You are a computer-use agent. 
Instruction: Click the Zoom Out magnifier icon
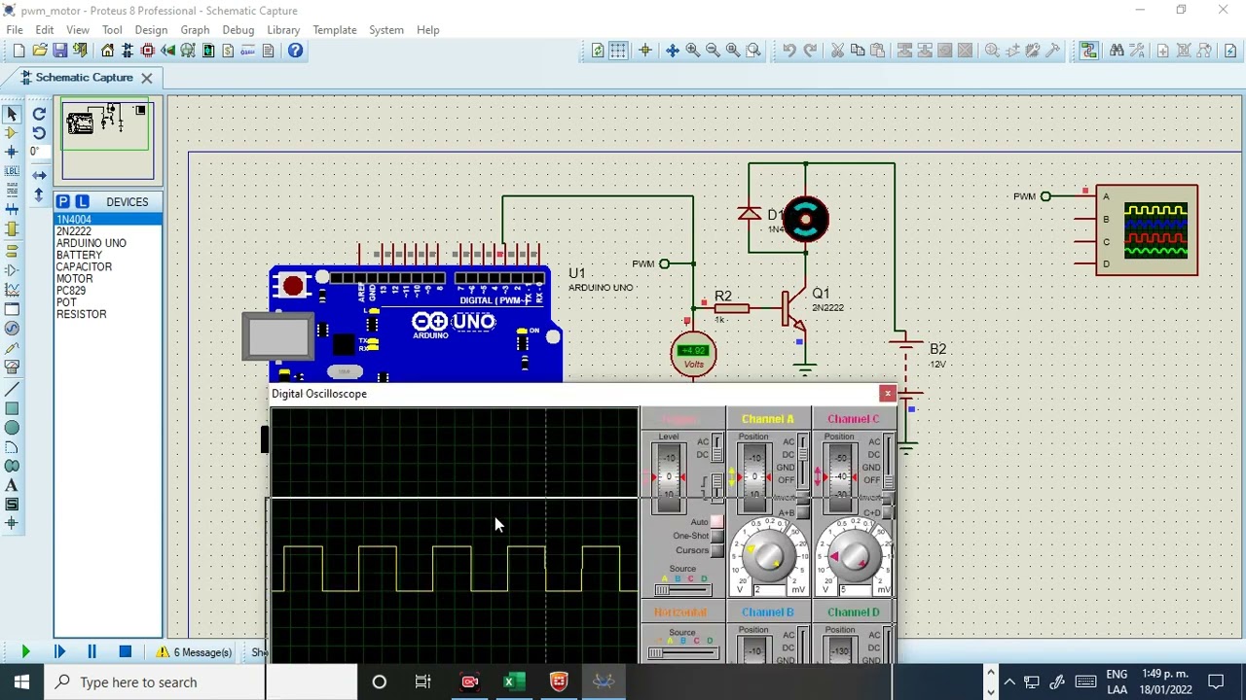(x=713, y=51)
